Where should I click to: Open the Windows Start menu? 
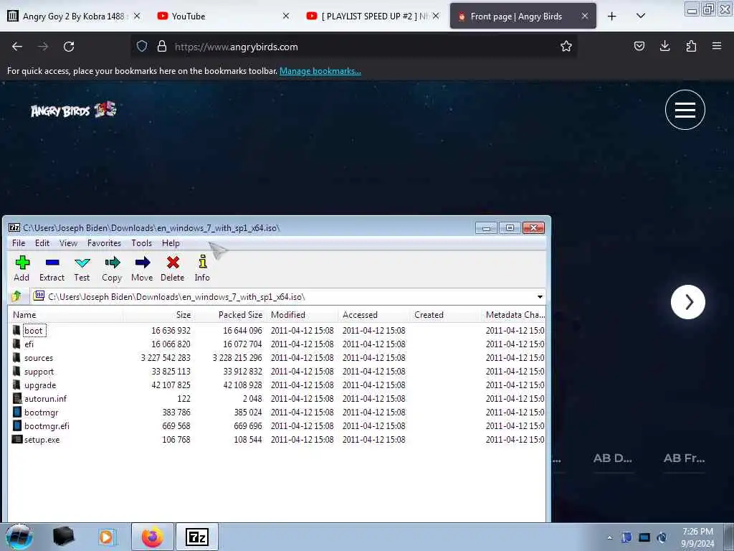click(x=19, y=537)
